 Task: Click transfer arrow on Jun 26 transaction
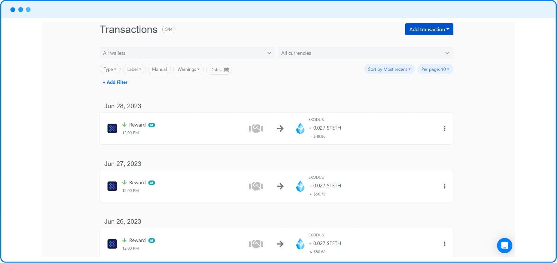click(x=280, y=244)
